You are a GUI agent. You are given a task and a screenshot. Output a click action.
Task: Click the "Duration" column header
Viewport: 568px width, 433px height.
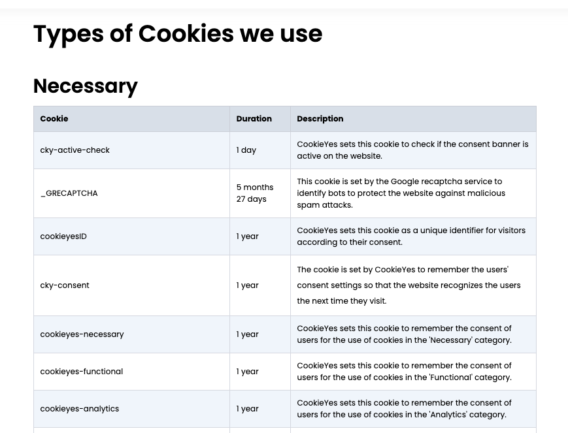(x=254, y=119)
